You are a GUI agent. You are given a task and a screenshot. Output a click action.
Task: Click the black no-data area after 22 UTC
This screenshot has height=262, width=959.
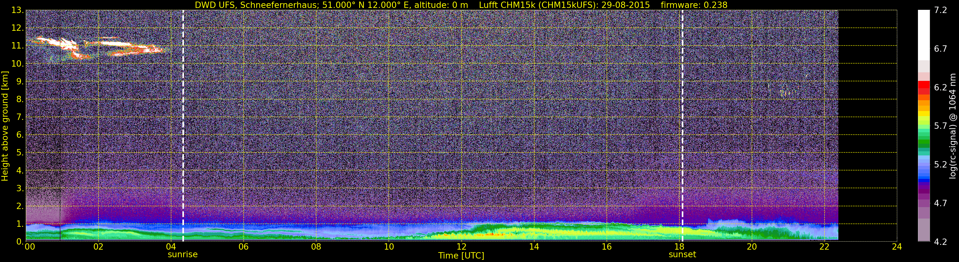click(x=867, y=126)
